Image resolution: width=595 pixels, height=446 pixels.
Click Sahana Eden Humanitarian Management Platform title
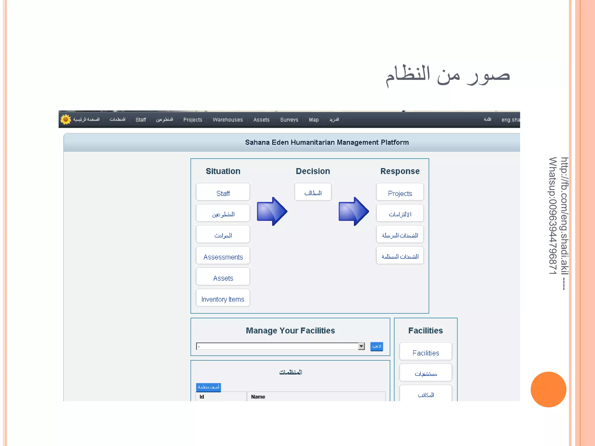click(x=327, y=142)
